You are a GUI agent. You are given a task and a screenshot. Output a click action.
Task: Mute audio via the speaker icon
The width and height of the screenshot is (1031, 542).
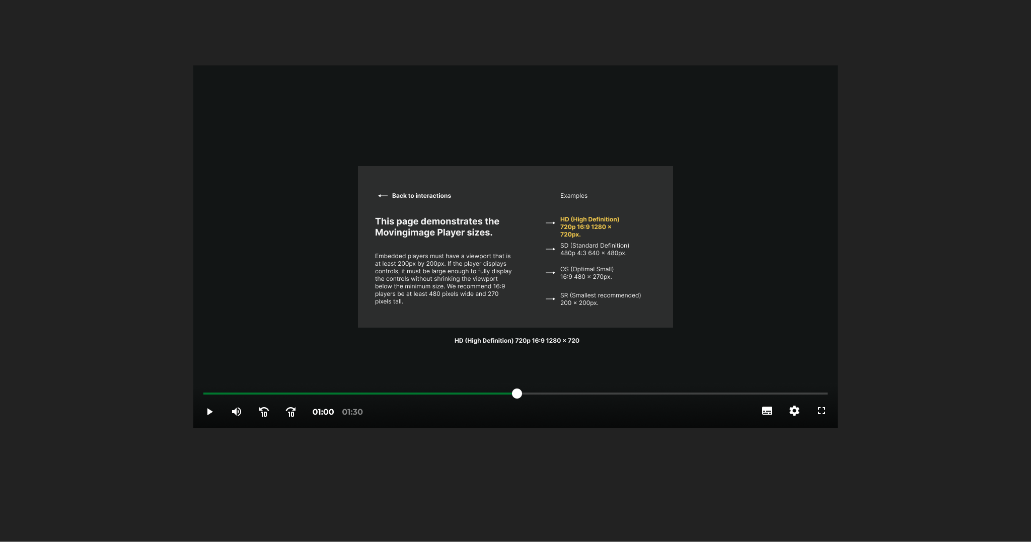(237, 412)
